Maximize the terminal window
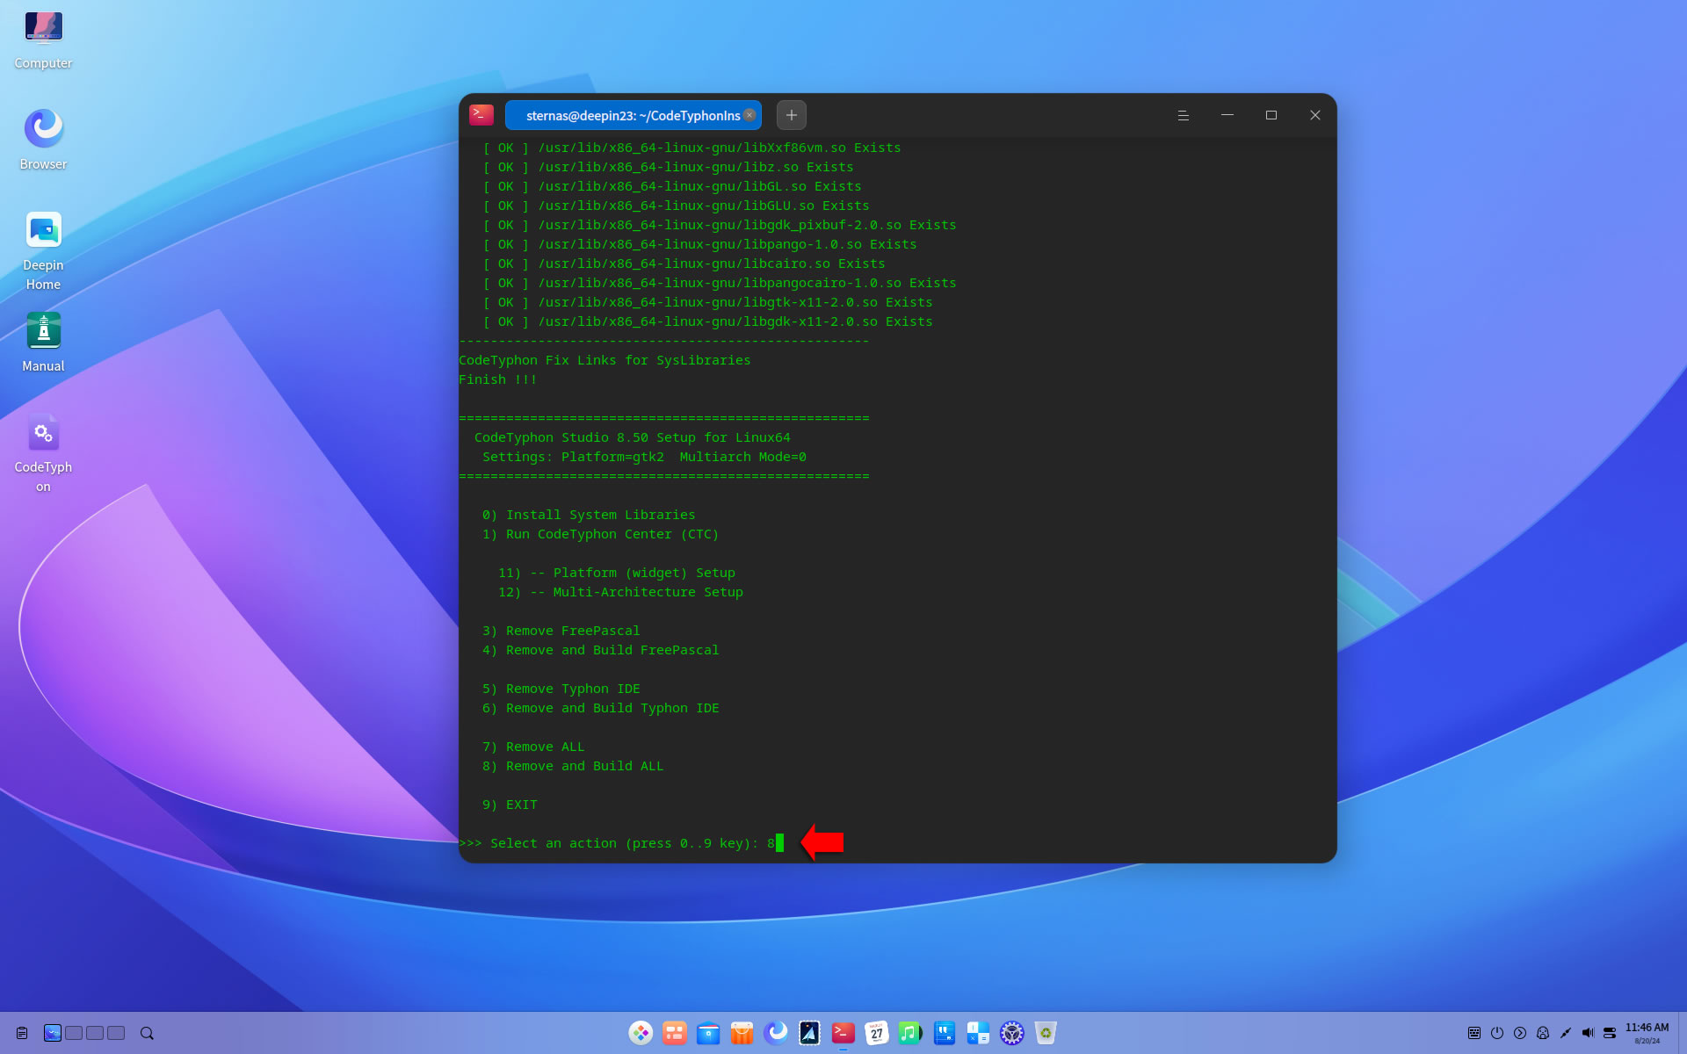Image resolution: width=1687 pixels, height=1054 pixels. click(1271, 115)
